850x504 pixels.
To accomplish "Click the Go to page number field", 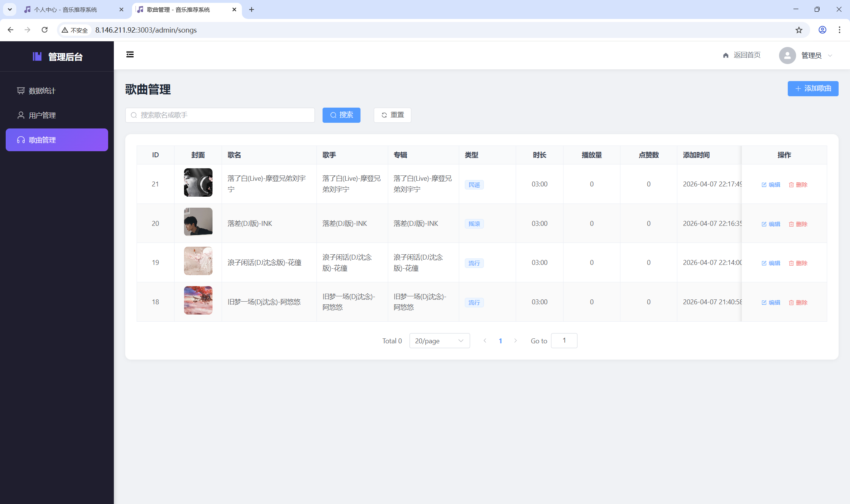I will tap(564, 341).
